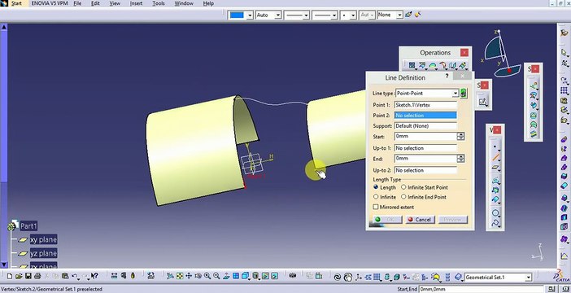Open the Geometrical Set.1 dropdown
The height and width of the screenshot is (293, 571).
[529, 278]
